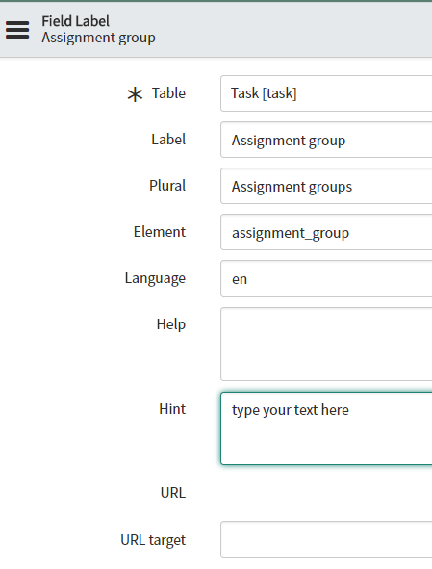Click the mandatory asterisk beside Table
432x569 pixels.
pyautogui.click(x=135, y=94)
